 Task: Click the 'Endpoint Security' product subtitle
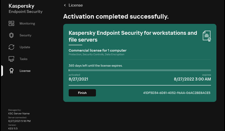(x=25, y=12)
